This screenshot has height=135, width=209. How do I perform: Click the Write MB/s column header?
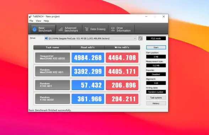coord(122,47)
